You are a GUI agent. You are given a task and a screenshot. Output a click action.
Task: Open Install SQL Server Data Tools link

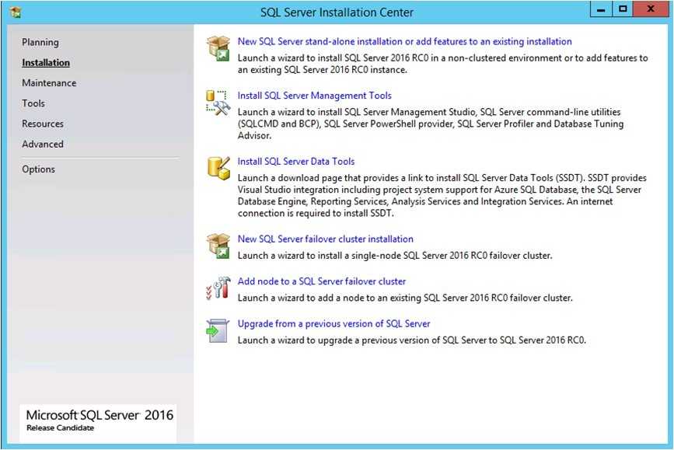[296, 161]
